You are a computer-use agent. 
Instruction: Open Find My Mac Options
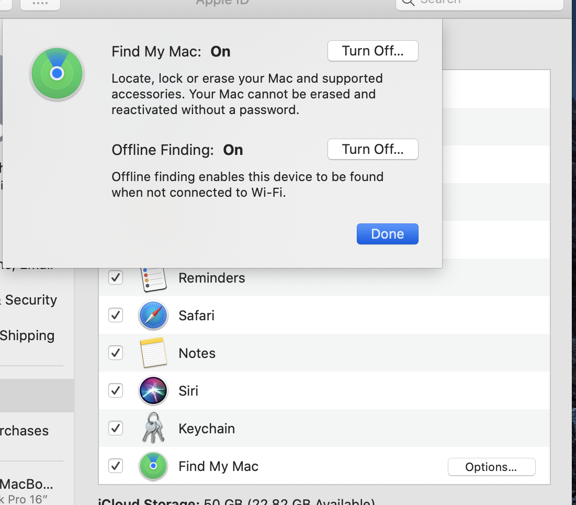(x=491, y=467)
